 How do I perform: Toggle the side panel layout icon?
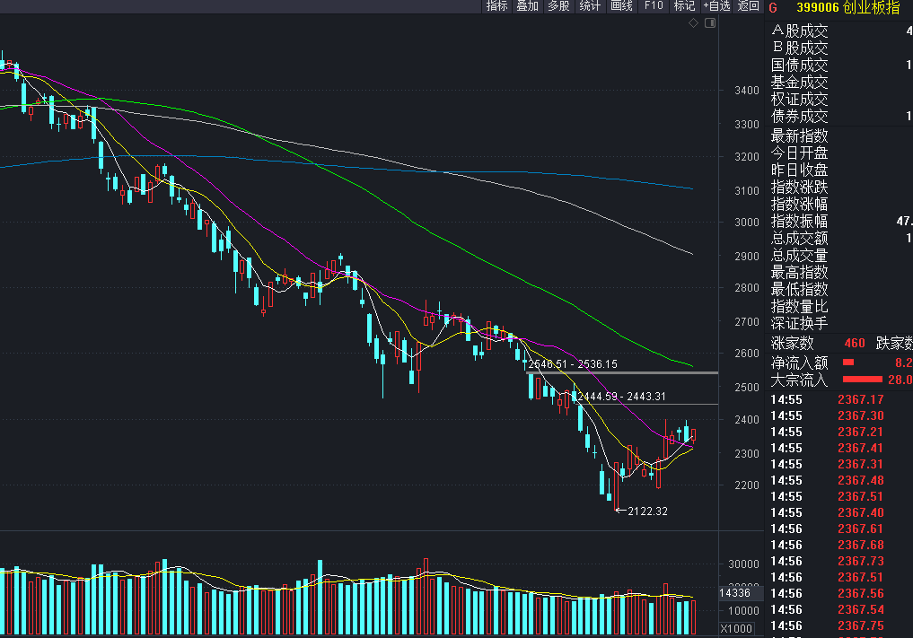tap(709, 23)
